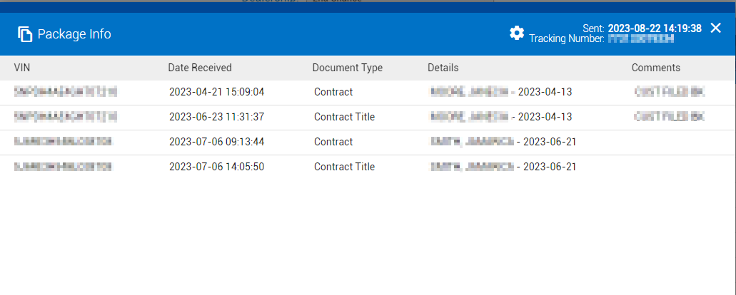The image size is (736, 295).
Task: Click the comment on the 2023-04-21 row
Action: tap(669, 92)
